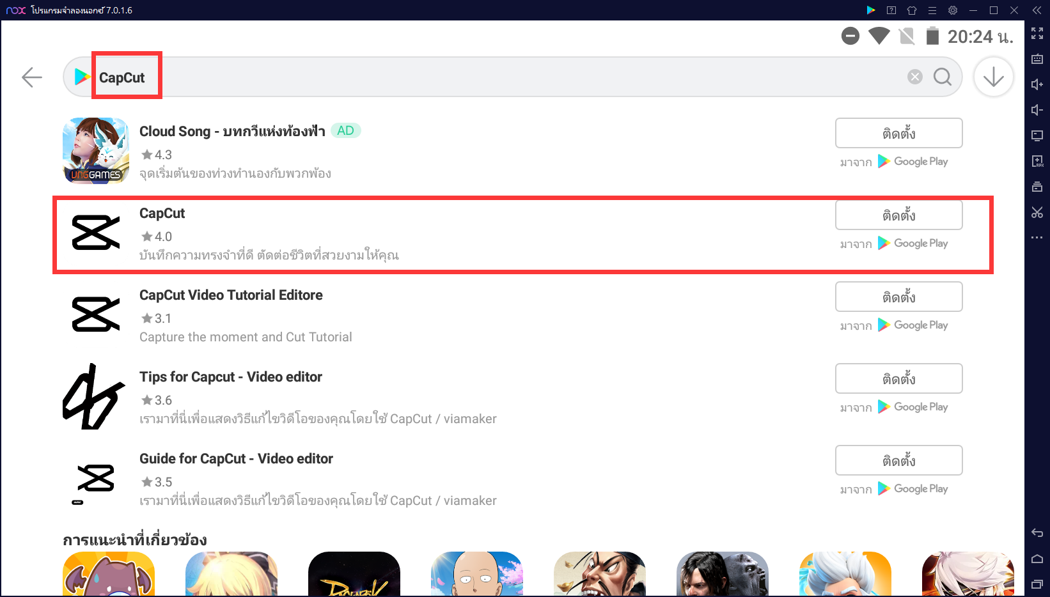
Task: Open the Cloud Song app icon
Action: pos(96,151)
